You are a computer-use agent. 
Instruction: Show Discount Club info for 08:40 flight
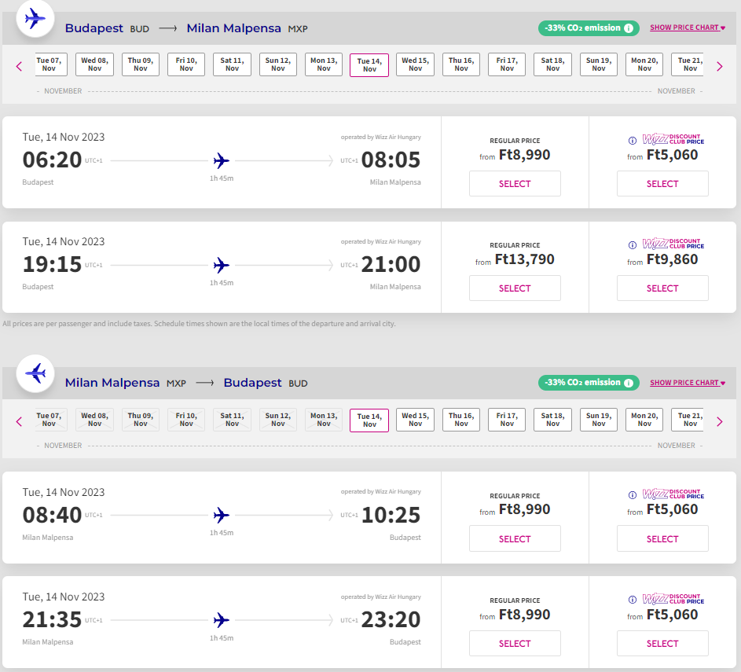[633, 495]
